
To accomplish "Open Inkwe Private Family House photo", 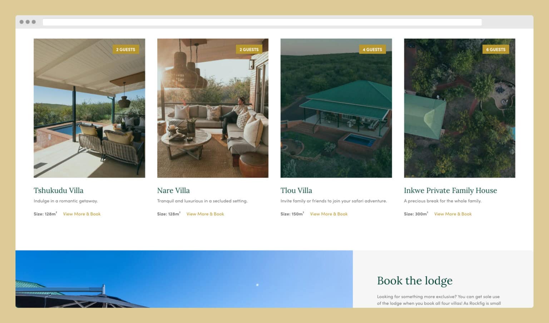I will [x=460, y=108].
